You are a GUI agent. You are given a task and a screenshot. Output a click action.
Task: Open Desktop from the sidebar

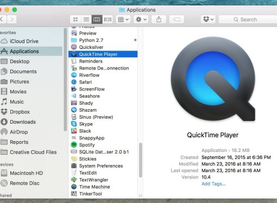tap(31, 61)
